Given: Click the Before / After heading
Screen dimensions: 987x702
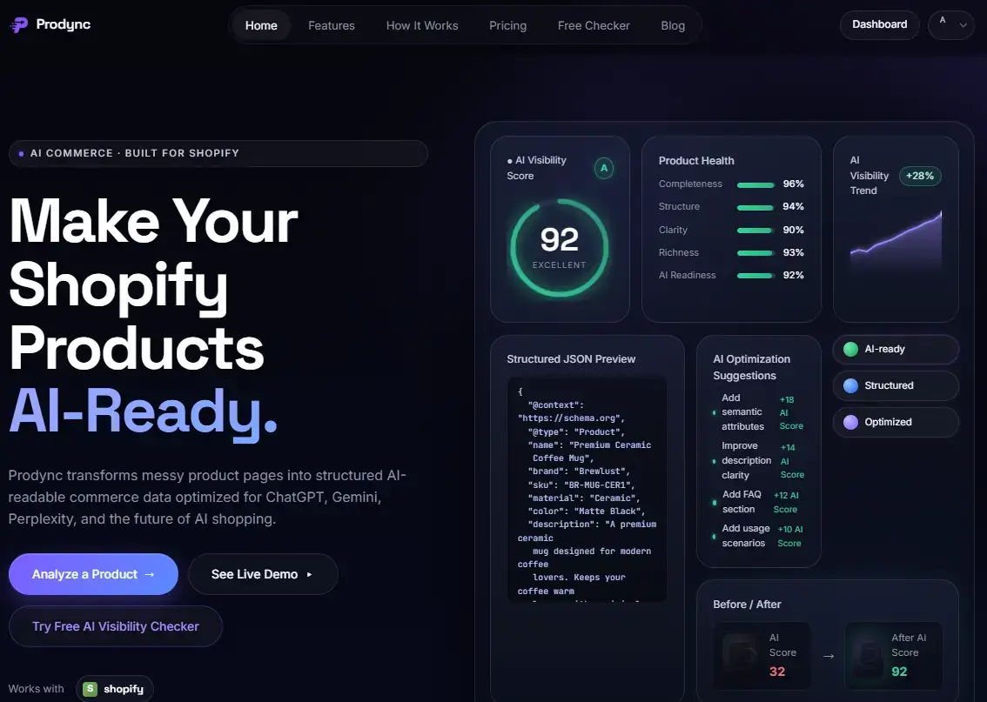Looking at the screenshot, I should [x=747, y=605].
